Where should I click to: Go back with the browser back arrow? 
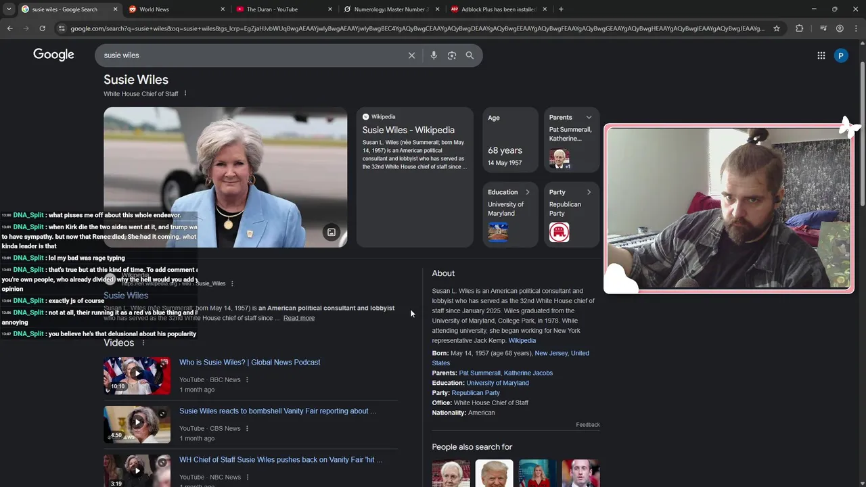click(x=9, y=28)
